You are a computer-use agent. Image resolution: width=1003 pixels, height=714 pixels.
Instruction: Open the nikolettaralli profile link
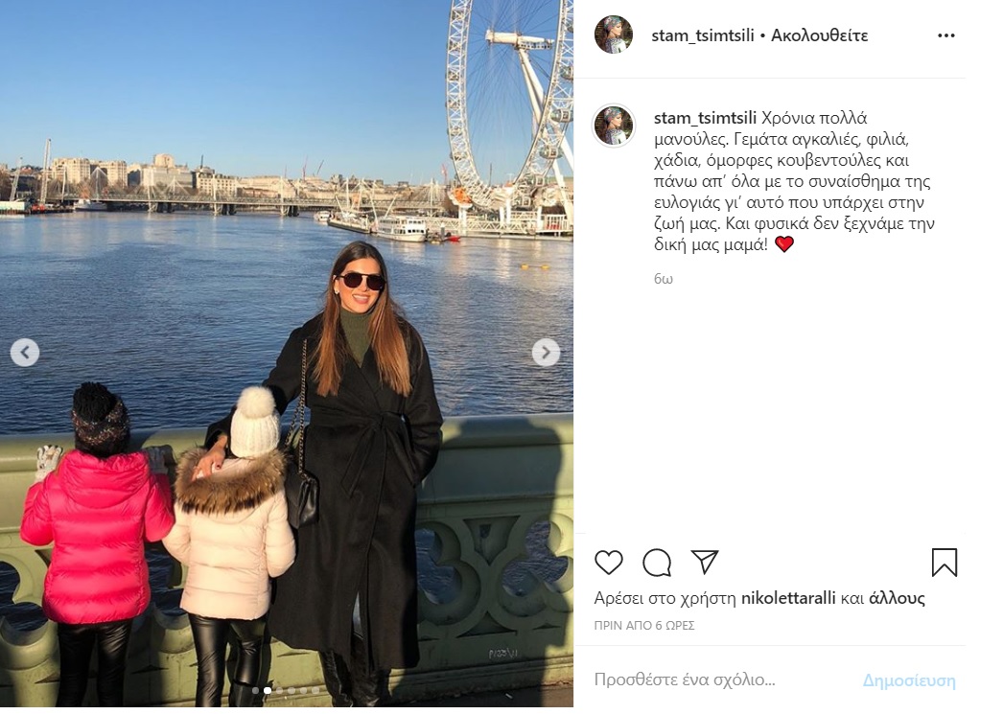pos(788,598)
